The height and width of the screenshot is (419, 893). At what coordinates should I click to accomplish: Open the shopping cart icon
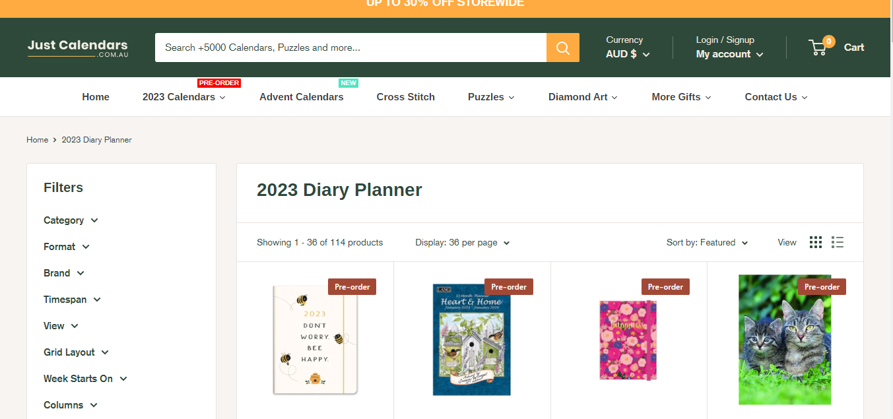pos(818,48)
